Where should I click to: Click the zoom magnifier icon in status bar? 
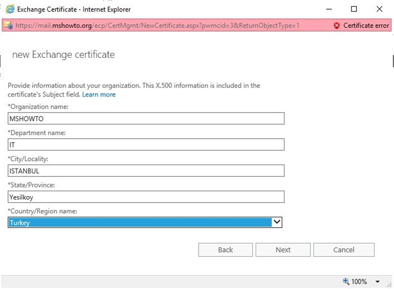(346, 281)
